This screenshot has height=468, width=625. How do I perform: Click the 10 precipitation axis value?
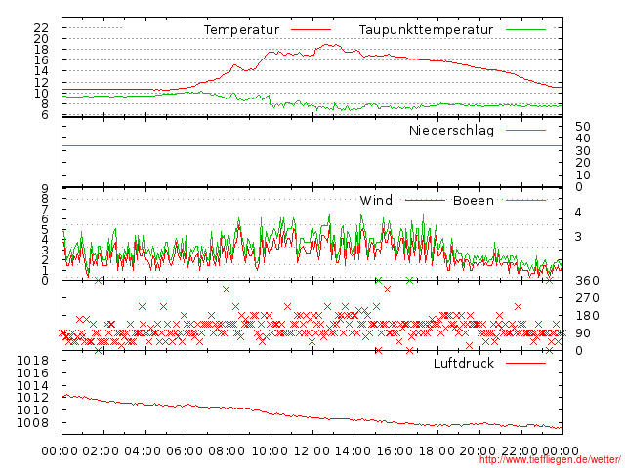[x=583, y=175]
